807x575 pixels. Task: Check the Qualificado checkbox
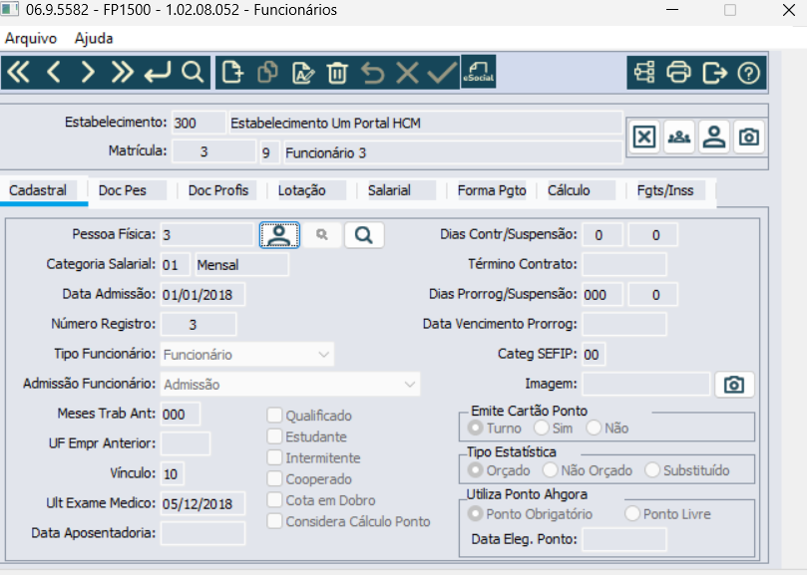pos(275,415)
